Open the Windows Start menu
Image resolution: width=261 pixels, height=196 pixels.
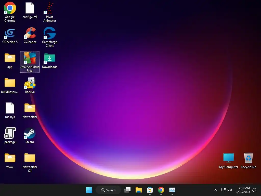[89, 190]
